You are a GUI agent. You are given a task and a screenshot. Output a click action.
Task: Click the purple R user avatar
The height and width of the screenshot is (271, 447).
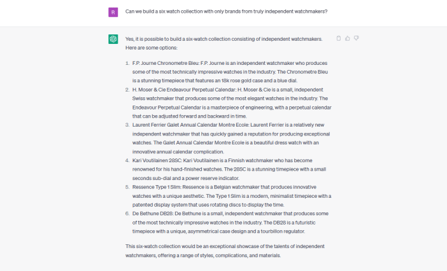(x=113, y=12)
